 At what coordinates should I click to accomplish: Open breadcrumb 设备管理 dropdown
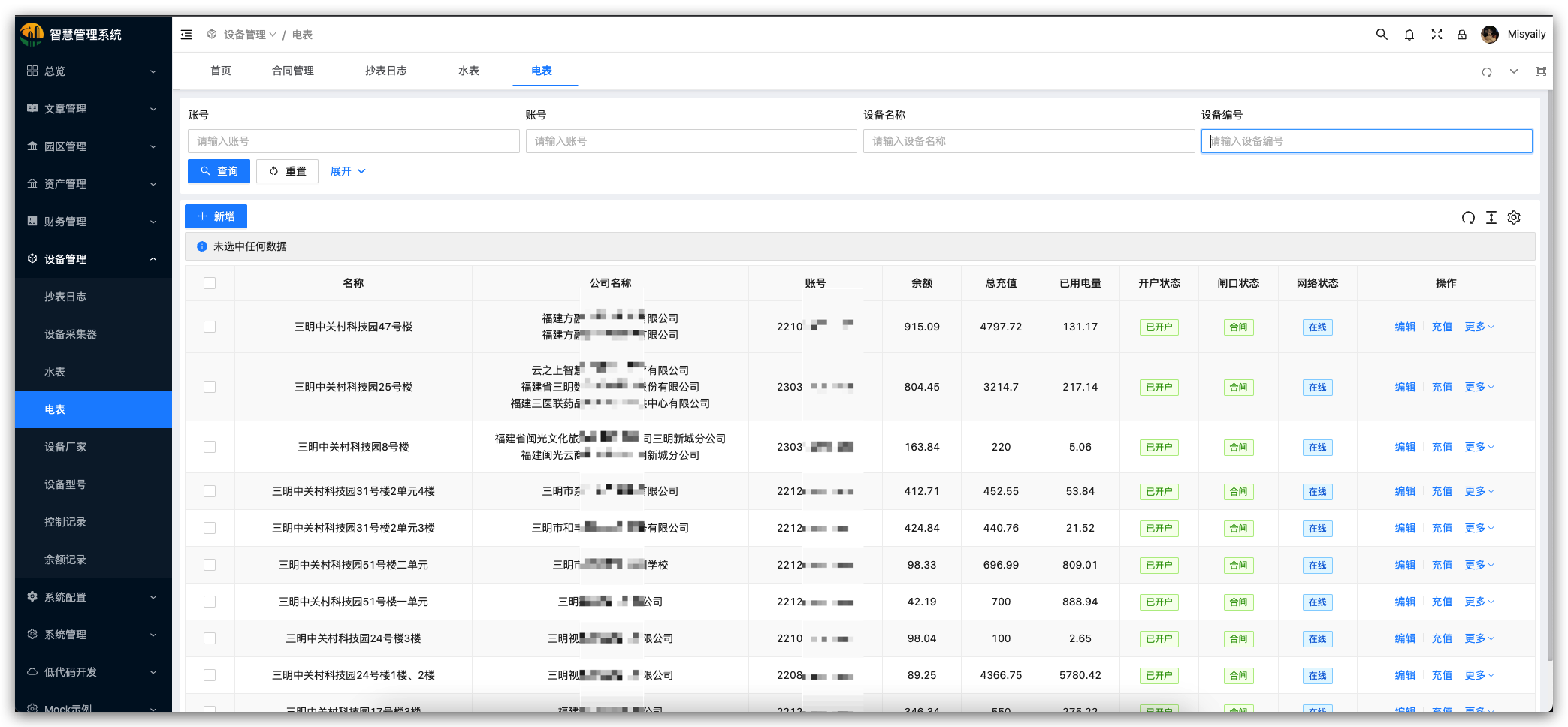pyautogui.click(x=249, y=35)
